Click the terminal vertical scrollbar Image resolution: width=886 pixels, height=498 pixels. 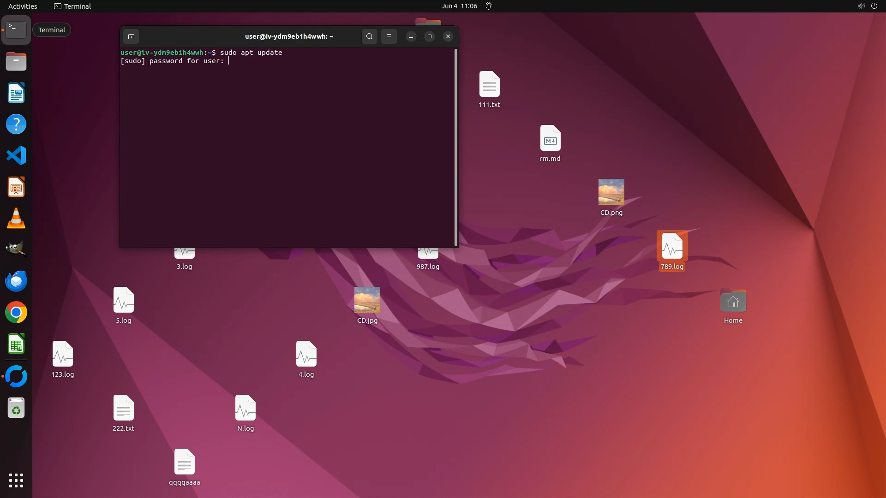point(456,148)
